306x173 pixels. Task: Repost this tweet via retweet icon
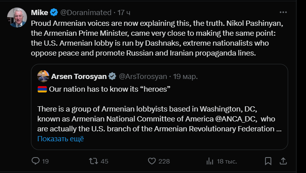coord(93,161)
